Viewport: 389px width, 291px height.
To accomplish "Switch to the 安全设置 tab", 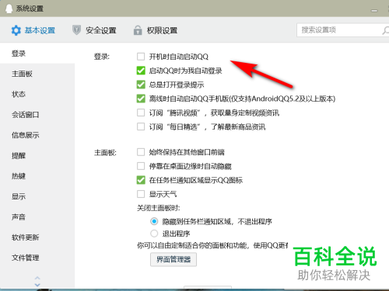I will tap(94, 30).
